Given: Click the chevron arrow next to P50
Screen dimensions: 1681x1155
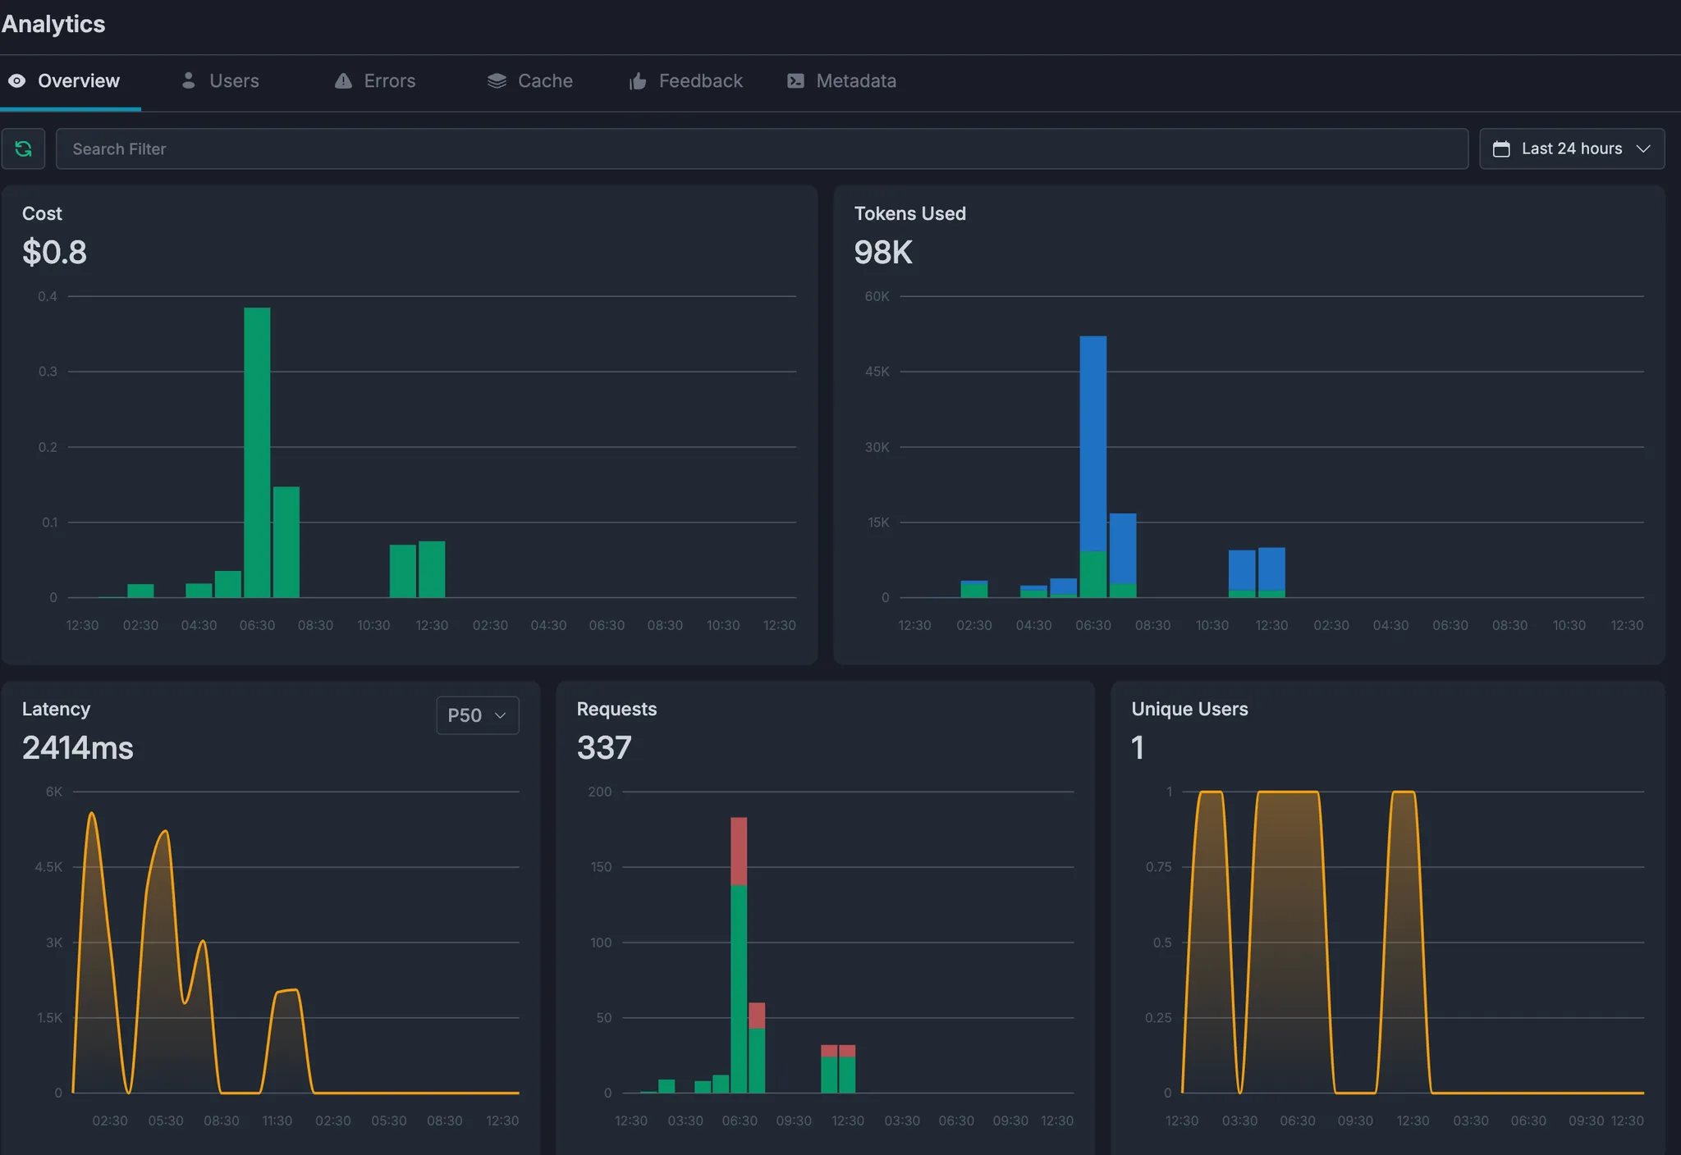Looking at the screenshot, I should point(500,715).
